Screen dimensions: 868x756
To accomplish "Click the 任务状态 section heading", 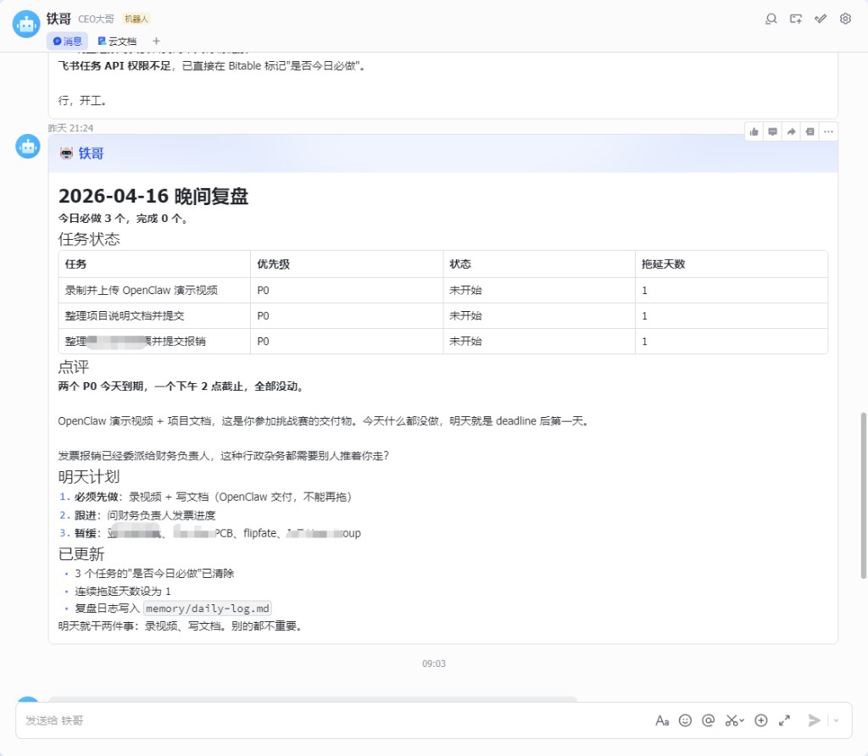I will pyautogui.click(x=89, y=239).
